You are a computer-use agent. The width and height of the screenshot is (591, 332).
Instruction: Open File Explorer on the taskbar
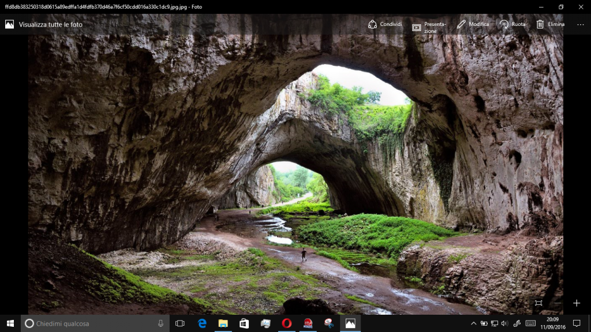(222, 323)
